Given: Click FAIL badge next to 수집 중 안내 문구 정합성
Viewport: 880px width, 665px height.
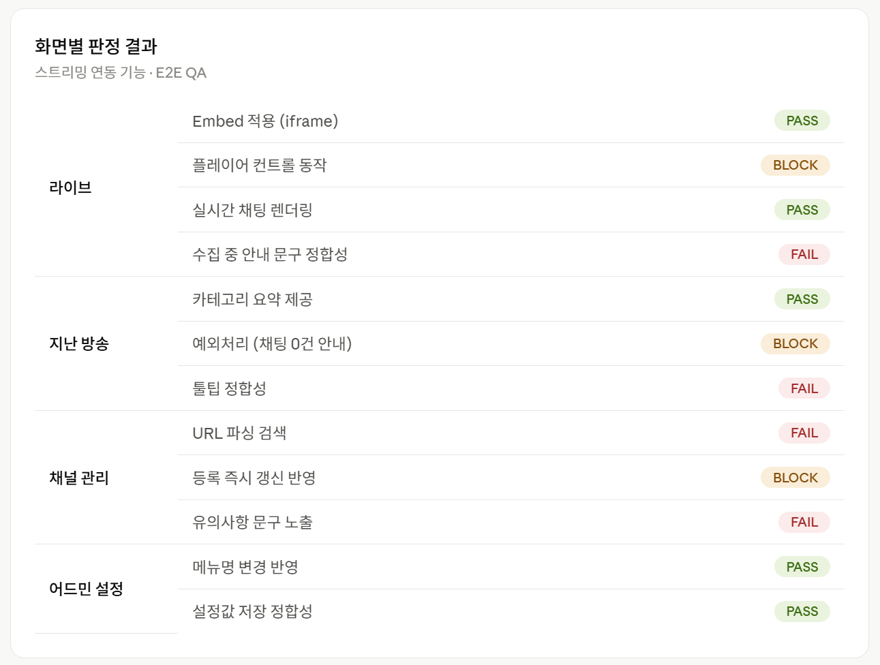Looking at the screenshot, I should pos(804,254).
